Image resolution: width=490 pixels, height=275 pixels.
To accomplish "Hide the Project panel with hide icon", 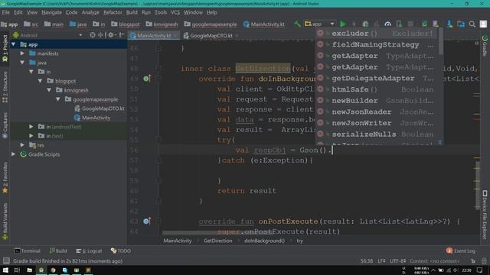I will point(122,35).
